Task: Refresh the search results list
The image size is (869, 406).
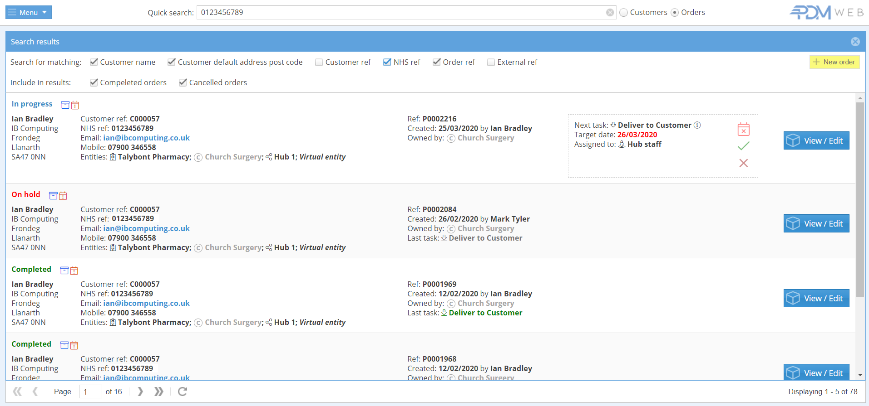Action: click(183, 391)
